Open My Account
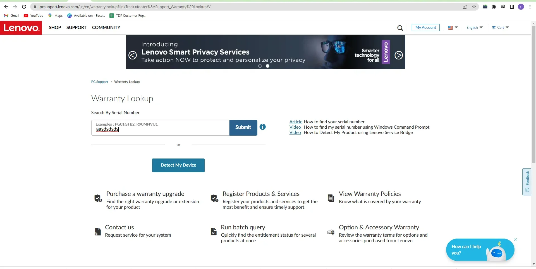Viewport: 536px width, 269px height. [x=426, y=28]
